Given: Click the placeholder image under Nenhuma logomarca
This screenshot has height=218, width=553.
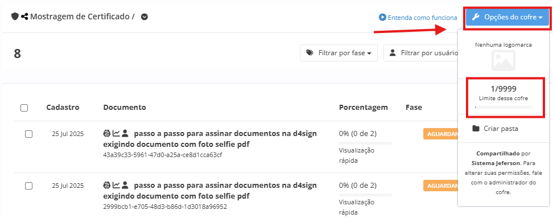Looking at the screenshot, I should click(504, 61).
